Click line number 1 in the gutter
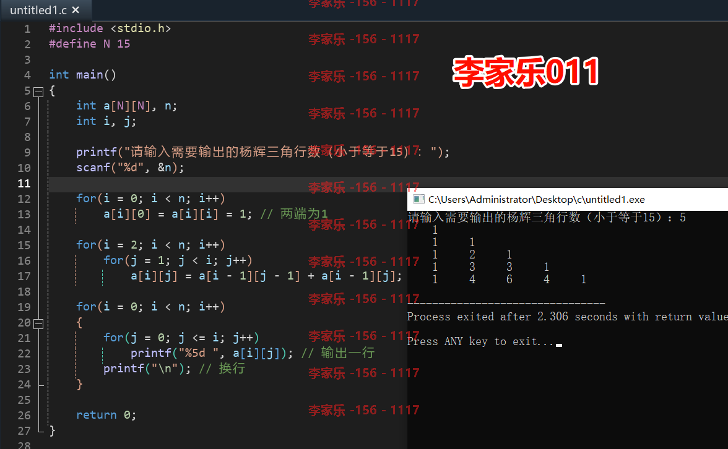 (x=27, y=28)
